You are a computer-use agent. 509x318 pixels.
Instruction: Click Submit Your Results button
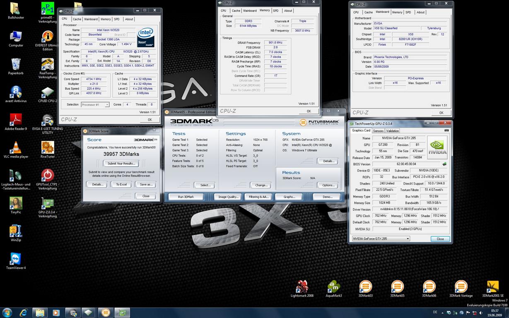coord(121,164)
